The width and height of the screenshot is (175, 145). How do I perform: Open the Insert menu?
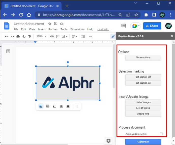42,29
